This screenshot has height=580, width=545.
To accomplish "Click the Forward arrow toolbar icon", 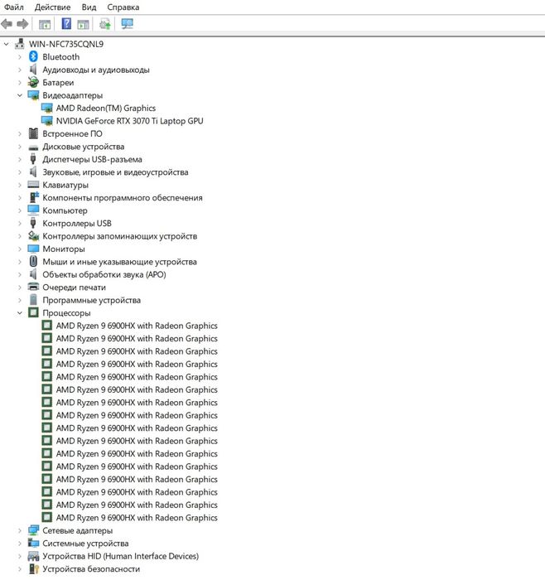I will coord(23,24).
